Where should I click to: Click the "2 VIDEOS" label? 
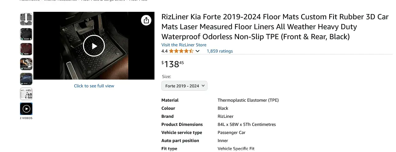pos(26,118)
